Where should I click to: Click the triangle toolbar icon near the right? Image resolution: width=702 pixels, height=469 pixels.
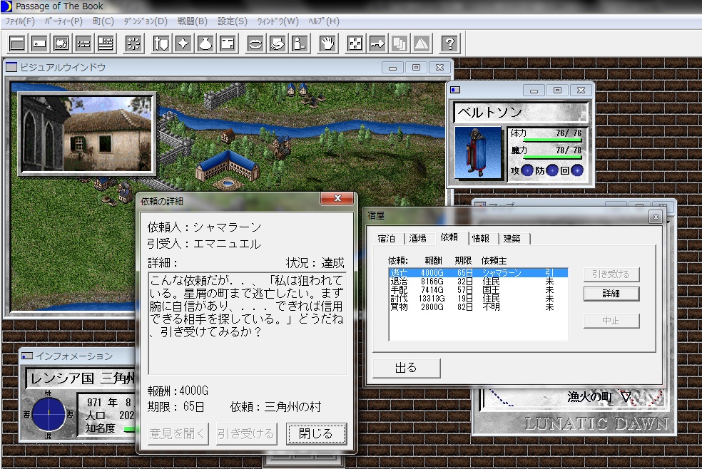[422, 43]
